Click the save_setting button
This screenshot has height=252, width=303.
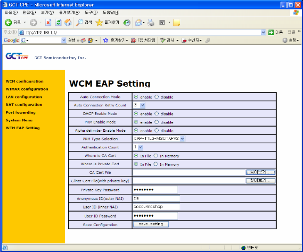(x=151, y=224)
